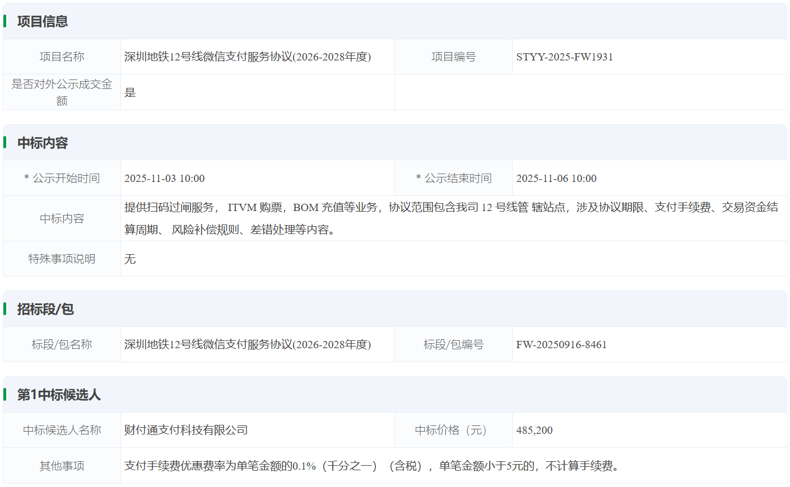Click the 招标段/包 section header
This screenshot has height=487, width=790.
pyautogui.click(x=45, y=309)
